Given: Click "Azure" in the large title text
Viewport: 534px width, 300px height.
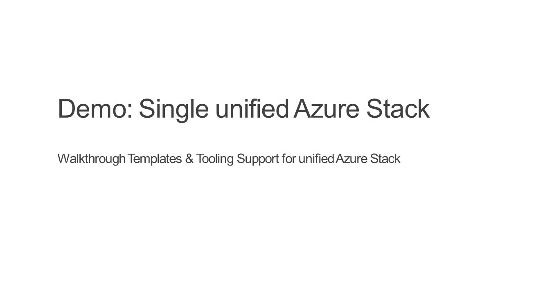Looking at the screenshot, I should (x=327, y=109).
